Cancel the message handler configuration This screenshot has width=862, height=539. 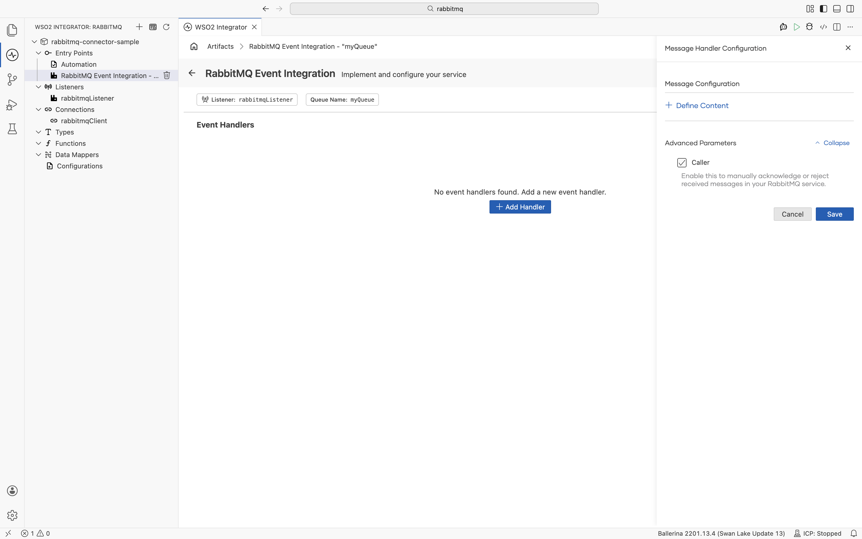tap(792, 214)
